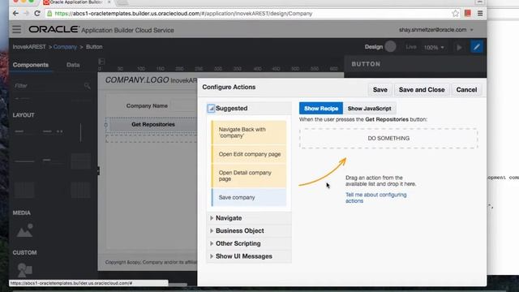Click the InovekAREST breadcrumb

pyautogui.click(x=29, y=47)
